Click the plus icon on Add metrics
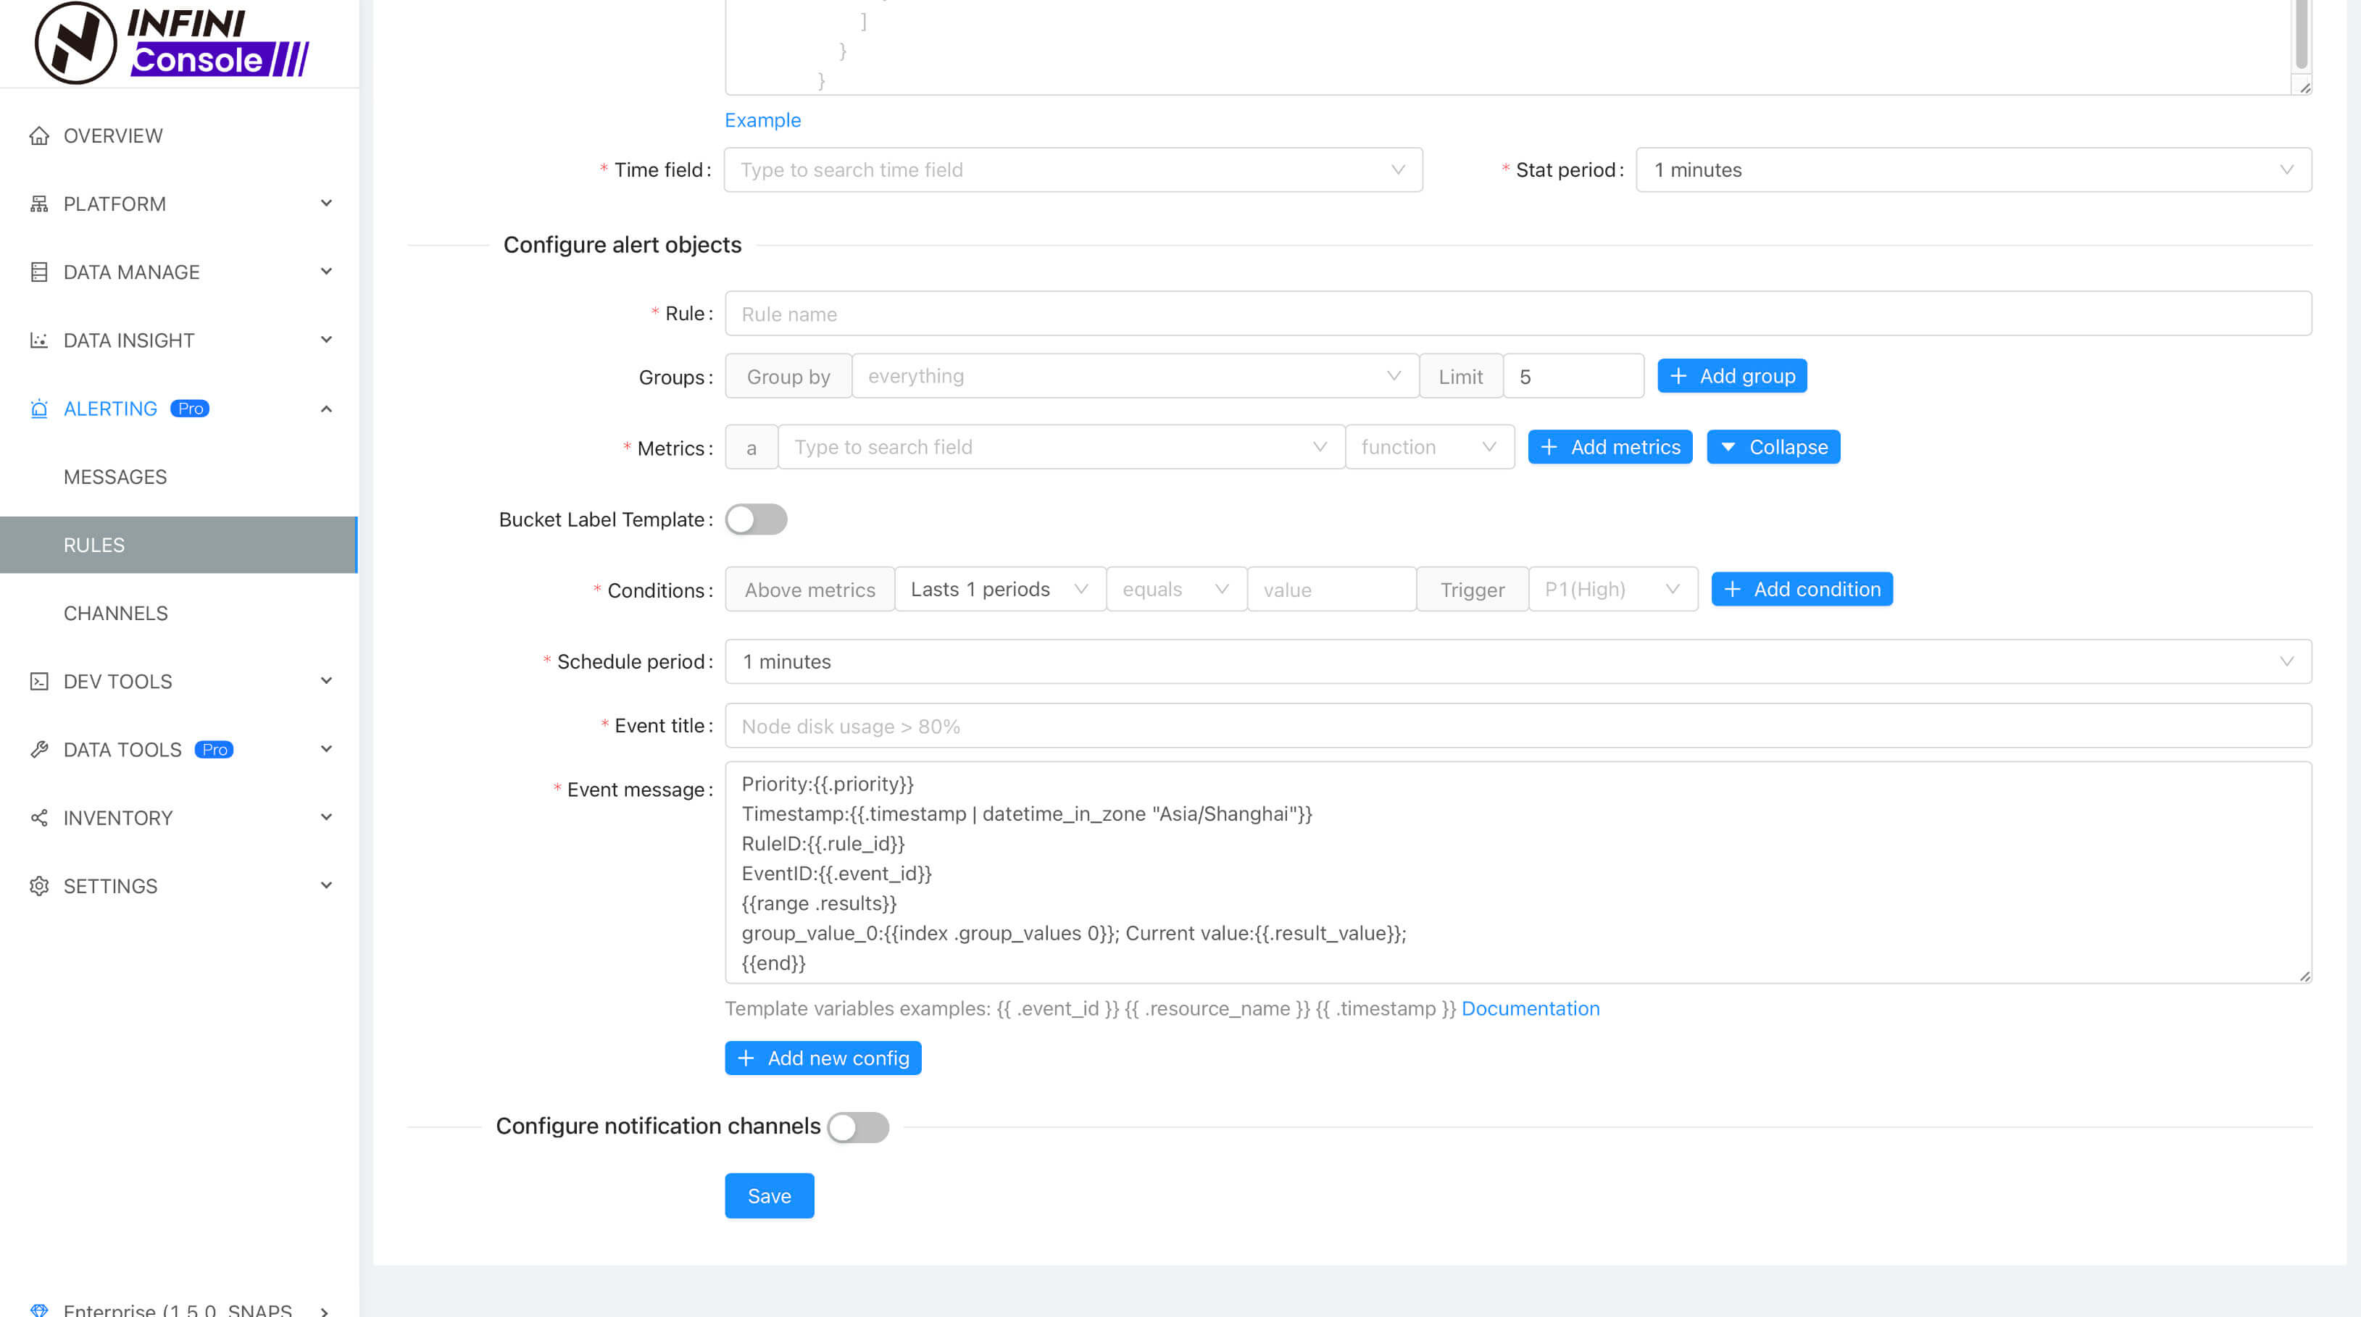2361x1317 pixels. 1549,447
